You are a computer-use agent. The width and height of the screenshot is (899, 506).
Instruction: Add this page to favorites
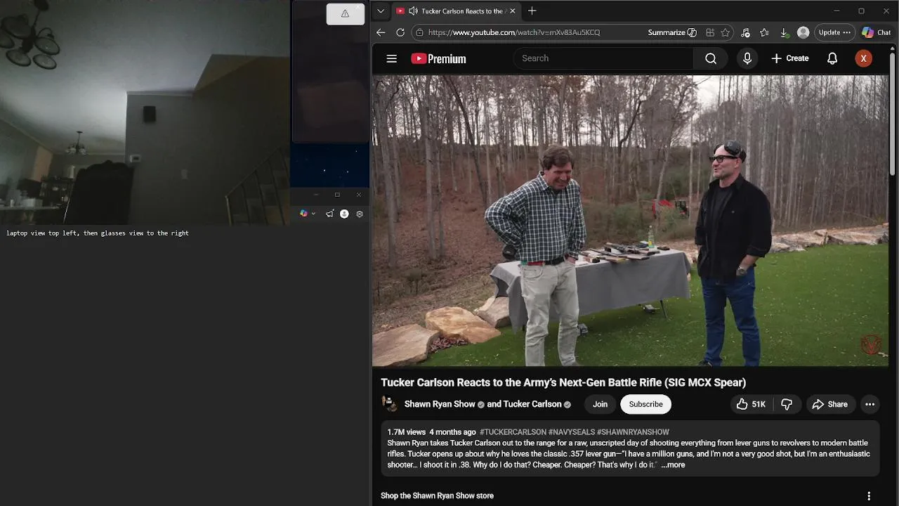point(725,32)
